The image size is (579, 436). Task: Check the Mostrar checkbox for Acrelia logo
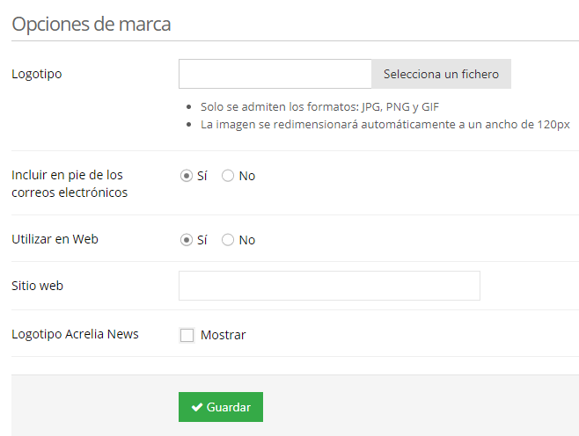[x=187, y=335]
